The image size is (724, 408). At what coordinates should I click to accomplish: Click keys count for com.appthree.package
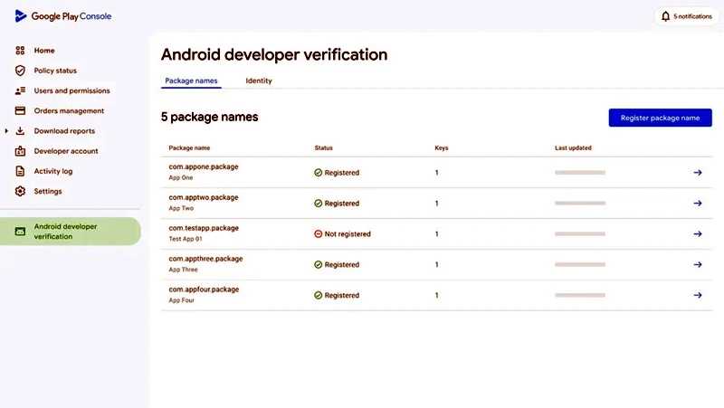click(x=436, y=264)
